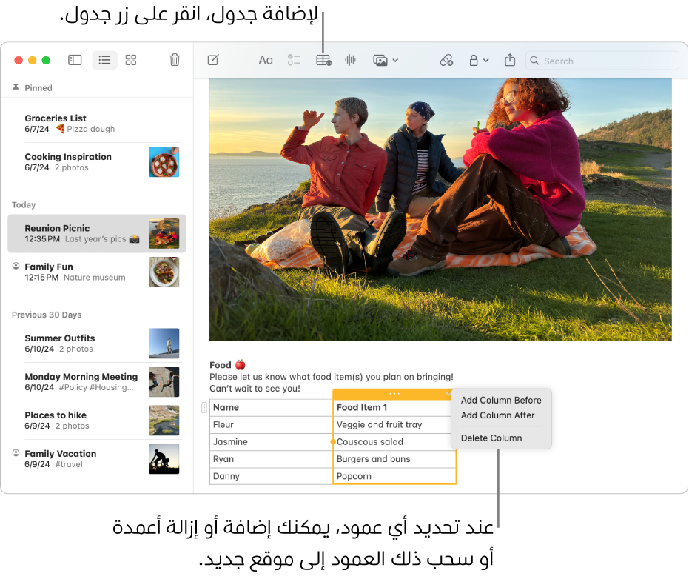Click the Food heading text
The width and height of the screenshot is (689, 579).
pos(220,365)
